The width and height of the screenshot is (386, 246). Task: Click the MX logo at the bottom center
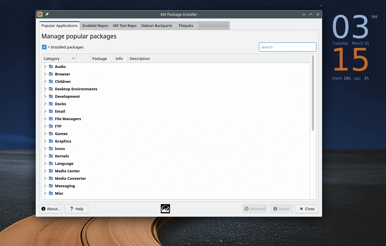pyautogui.click(x=165, y=209)
